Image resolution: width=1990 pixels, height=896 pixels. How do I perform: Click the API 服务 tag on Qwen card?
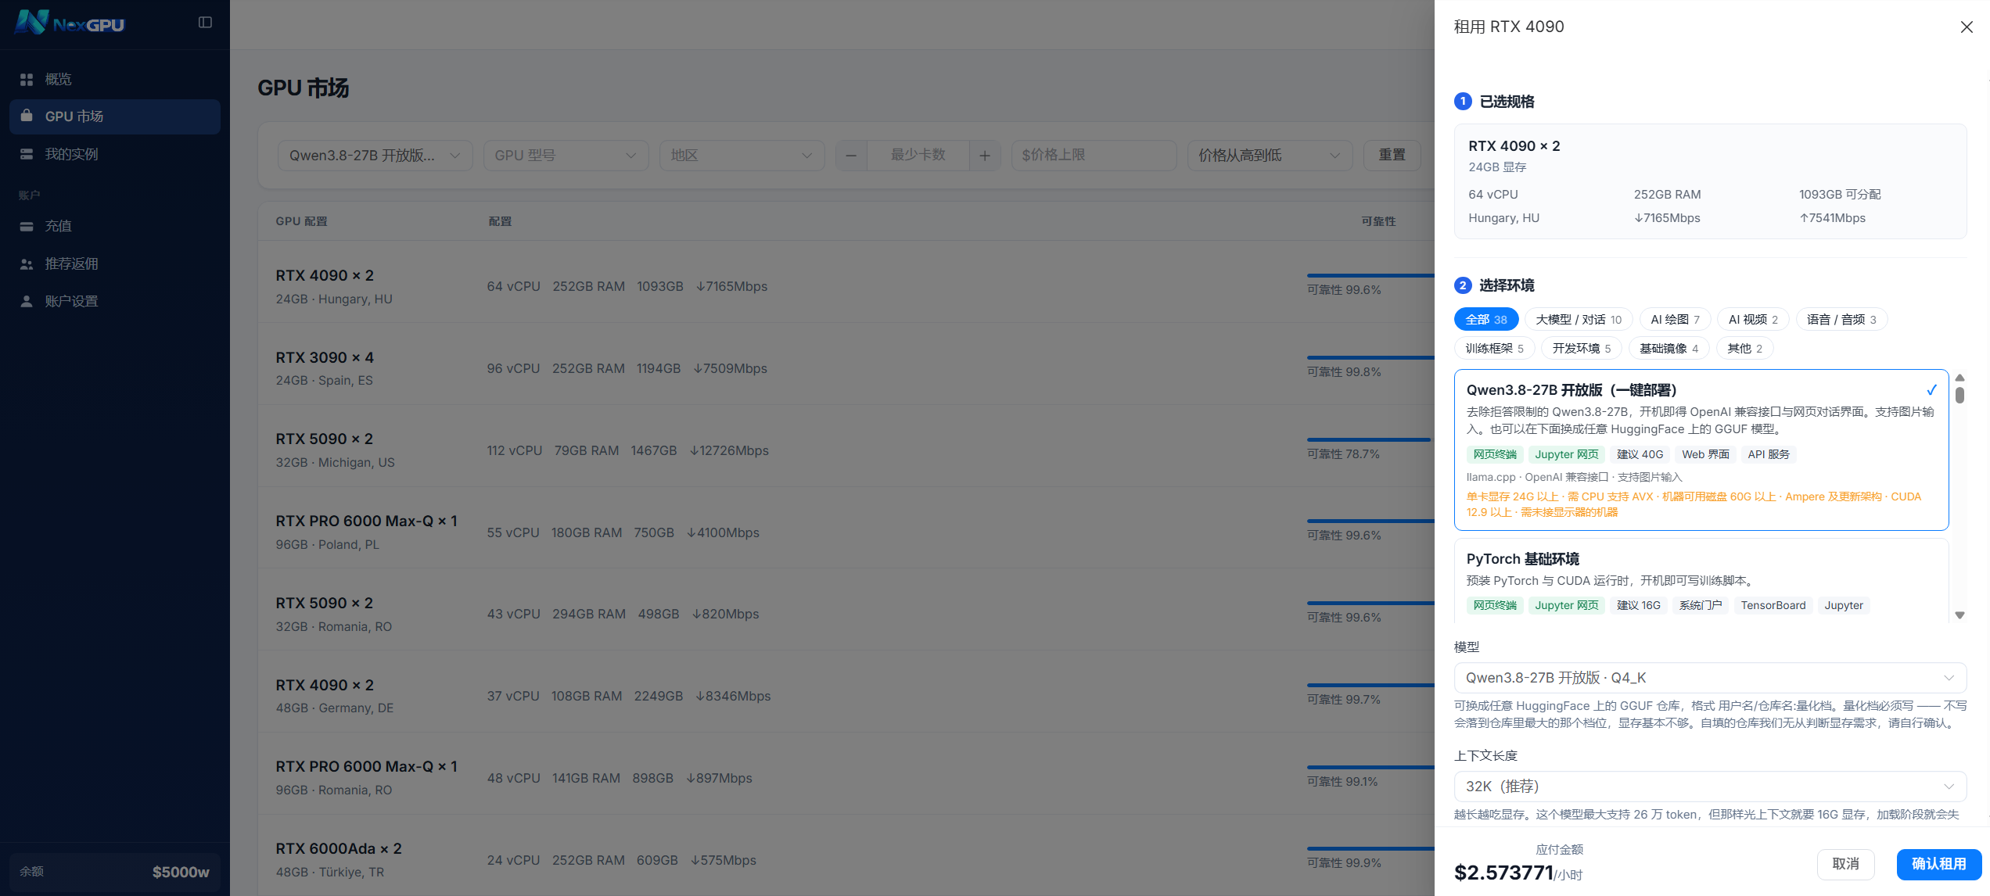pyautogui.click(x=1769, y=454)
